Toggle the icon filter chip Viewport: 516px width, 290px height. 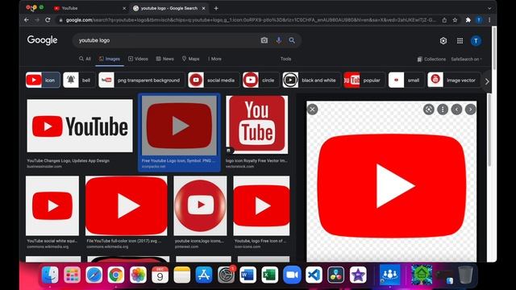(43, 80)
